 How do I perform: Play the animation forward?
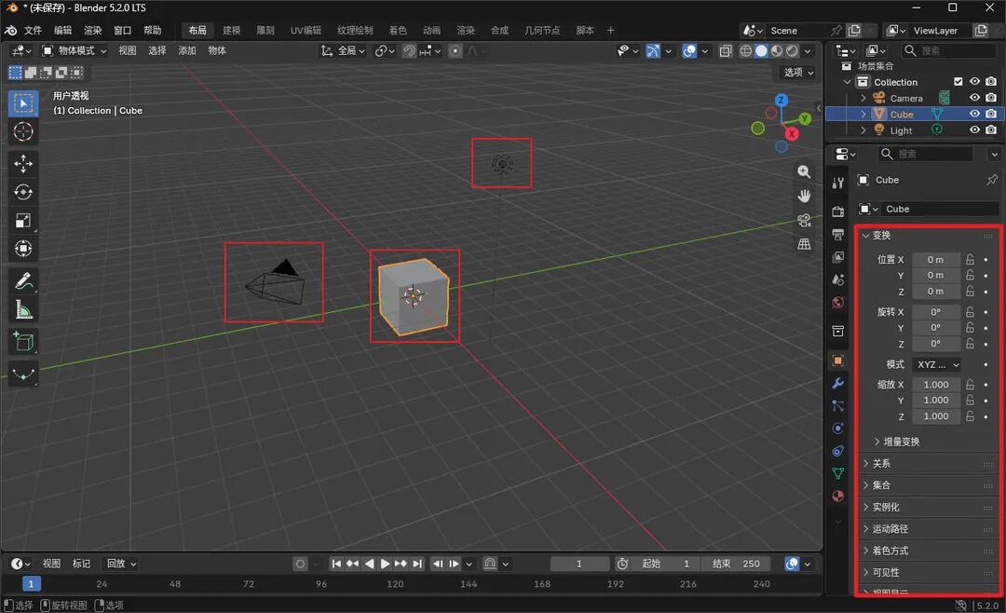pyautogui.click(x=385, y=564)
